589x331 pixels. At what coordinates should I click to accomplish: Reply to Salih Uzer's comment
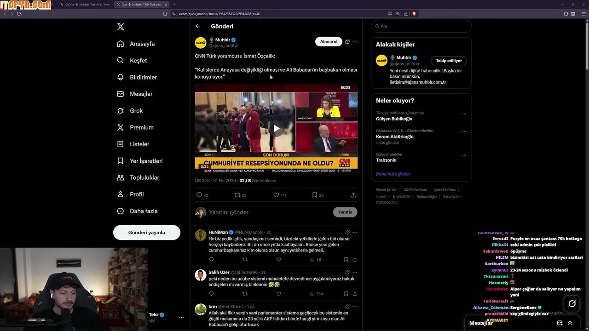point(211,294)
